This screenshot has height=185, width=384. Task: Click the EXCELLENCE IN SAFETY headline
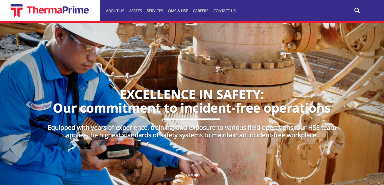click(192, 95)
